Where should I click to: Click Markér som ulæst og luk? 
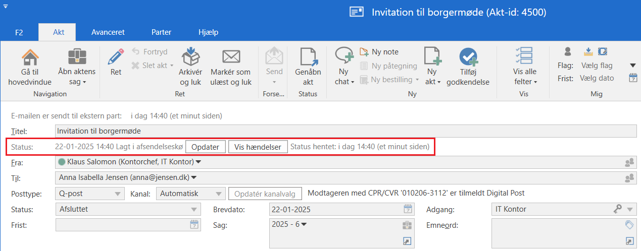tap(230, 57)
